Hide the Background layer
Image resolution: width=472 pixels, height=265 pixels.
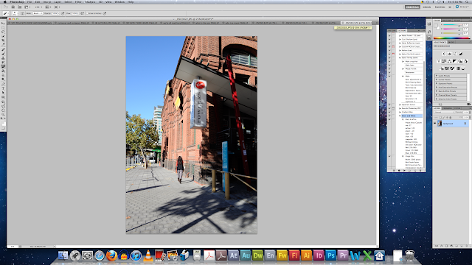point(434,123)
